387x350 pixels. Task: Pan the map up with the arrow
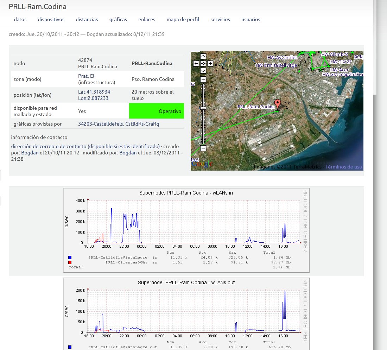(x=203, y=56)
